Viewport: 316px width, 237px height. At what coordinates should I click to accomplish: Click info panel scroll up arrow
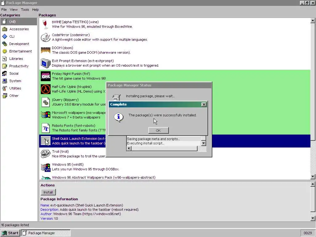(x=313, y=184)
